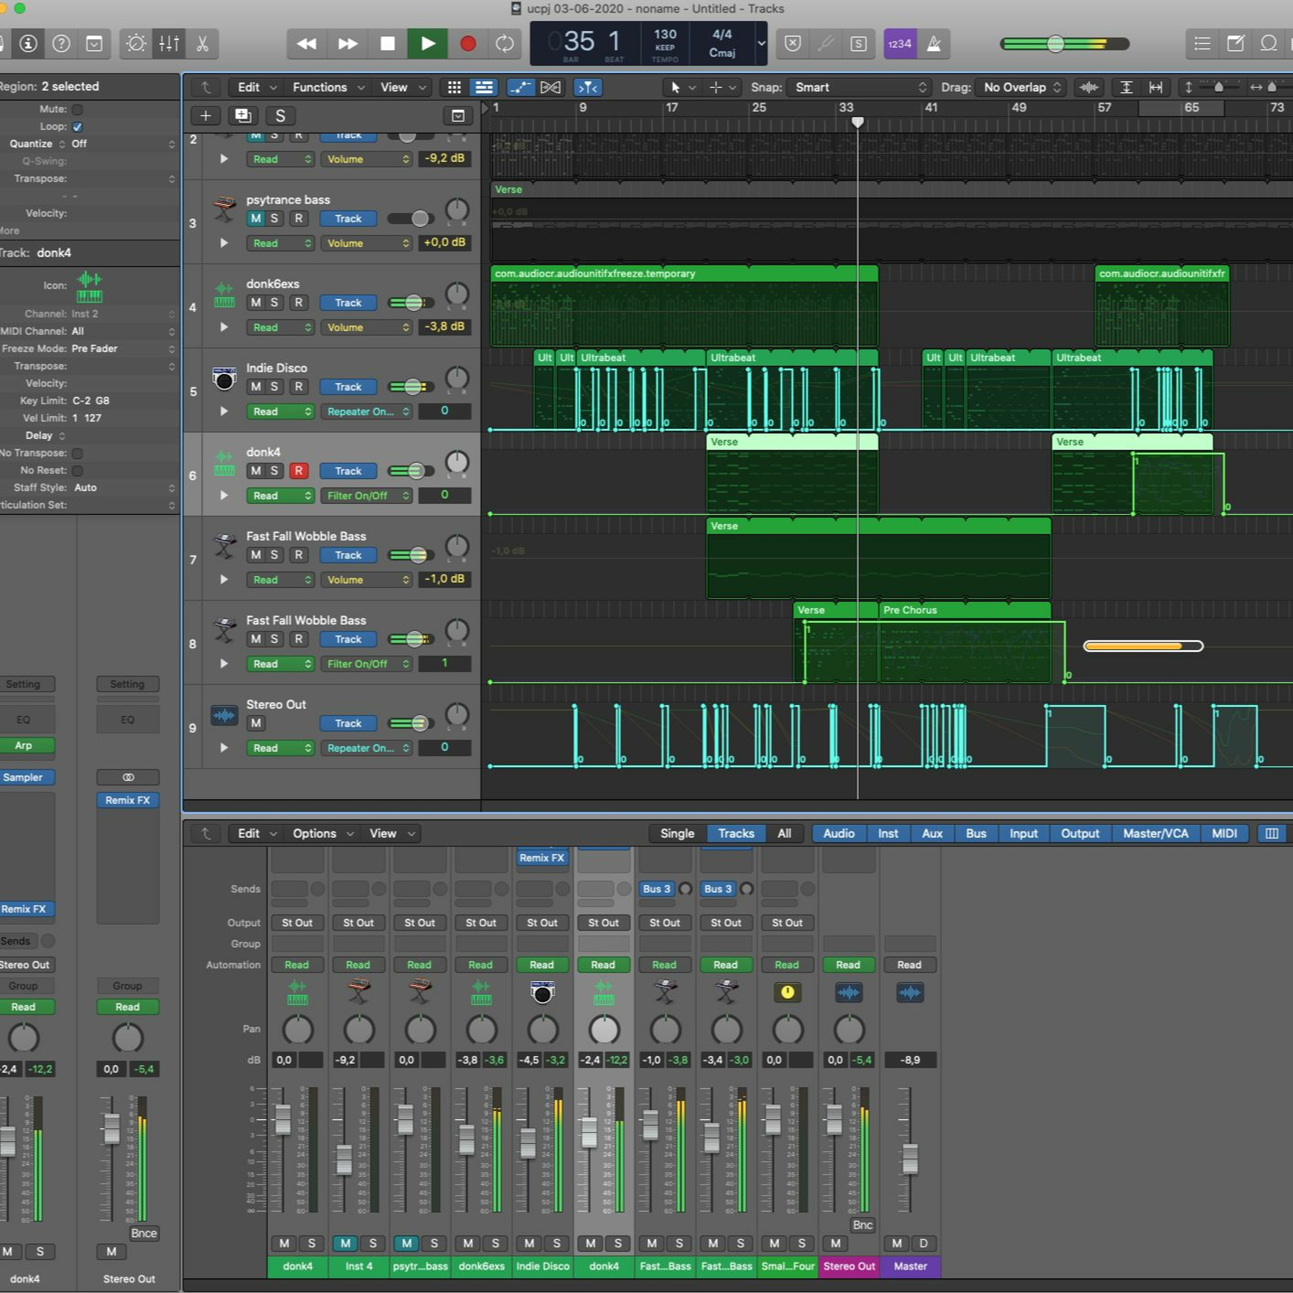1293x1293 pixels.
Task: Toggle the purple 1234 Count-in icon
Action: 899,44
